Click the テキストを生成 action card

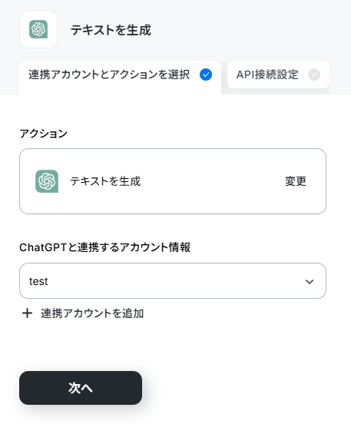click(173, 181)
